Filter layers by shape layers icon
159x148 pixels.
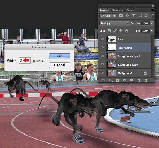pos(140,16)
